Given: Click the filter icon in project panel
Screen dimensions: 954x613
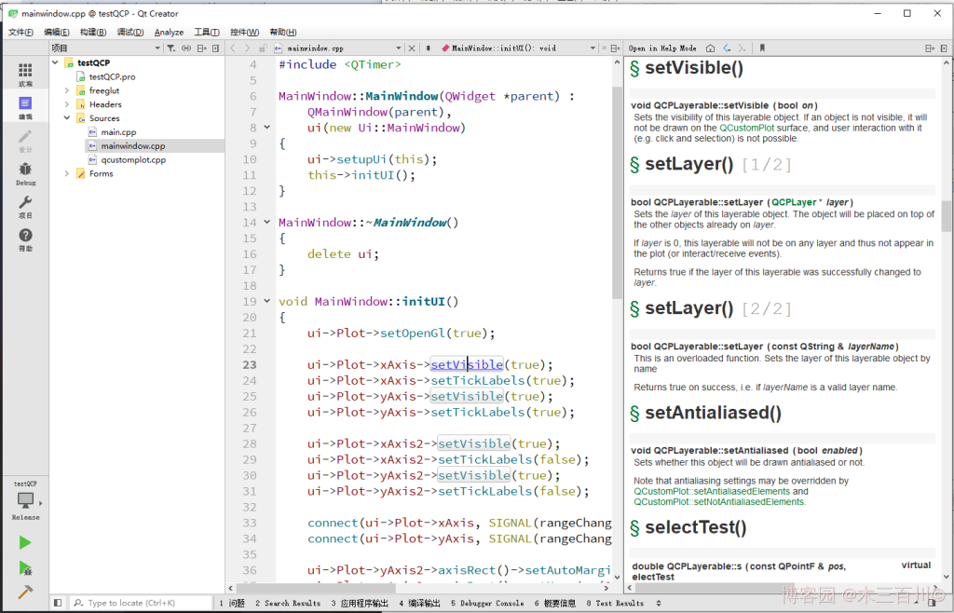Looking at the screenshot, I should [173, 48].
